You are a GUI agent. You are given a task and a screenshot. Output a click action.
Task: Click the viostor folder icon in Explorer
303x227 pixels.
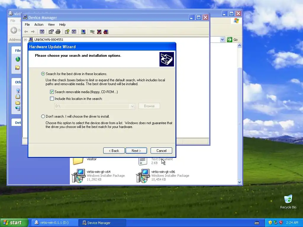(78, 161)
